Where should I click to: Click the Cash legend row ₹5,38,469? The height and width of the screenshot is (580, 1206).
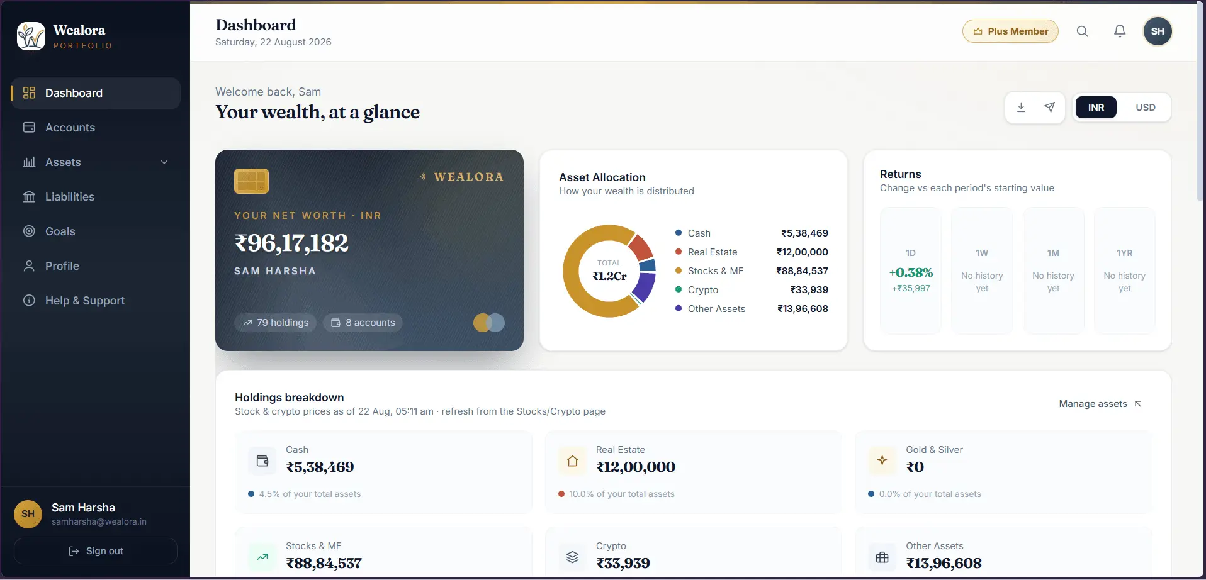[752, 233]
